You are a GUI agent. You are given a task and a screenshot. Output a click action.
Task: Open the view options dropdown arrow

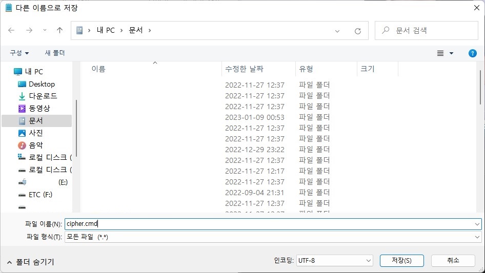(x=451, y=53)
